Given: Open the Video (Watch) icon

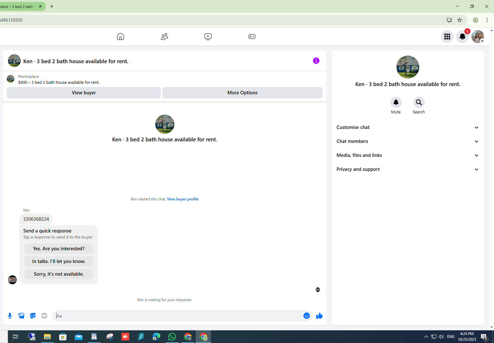Looking at the screenshot, I should click(208, 37).
